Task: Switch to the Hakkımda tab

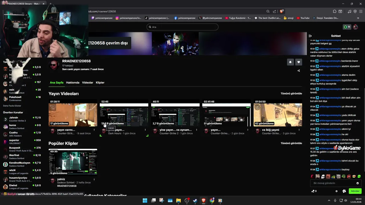Action: point(73,83)
